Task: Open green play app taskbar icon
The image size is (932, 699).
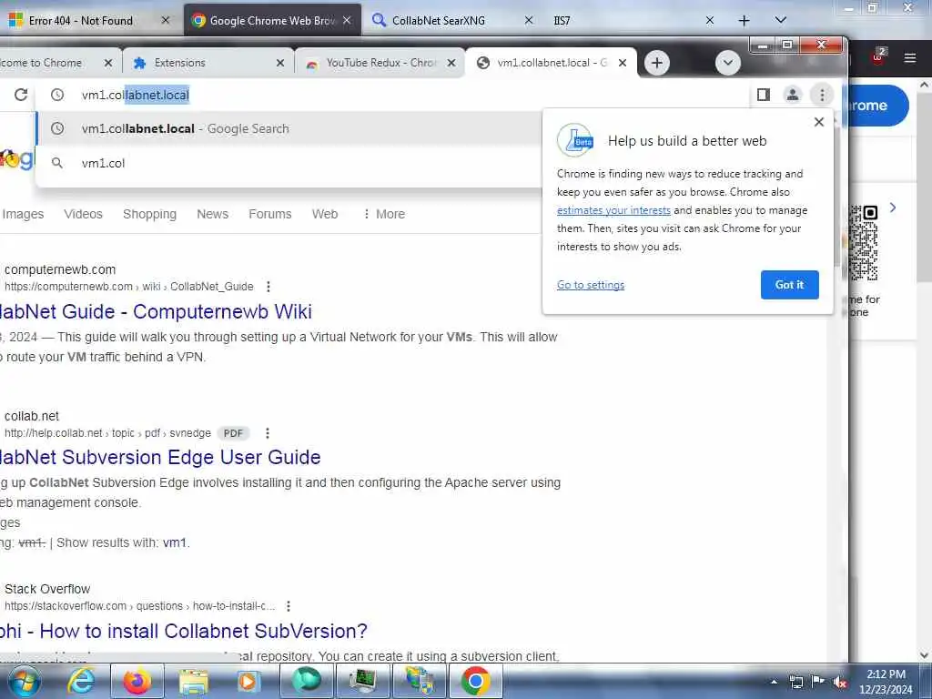Action: 306,681
